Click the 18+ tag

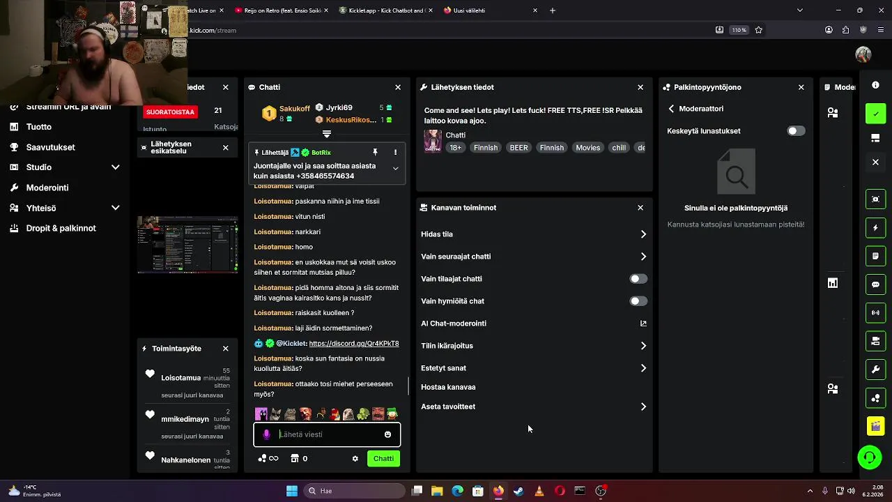click(455, 148)
